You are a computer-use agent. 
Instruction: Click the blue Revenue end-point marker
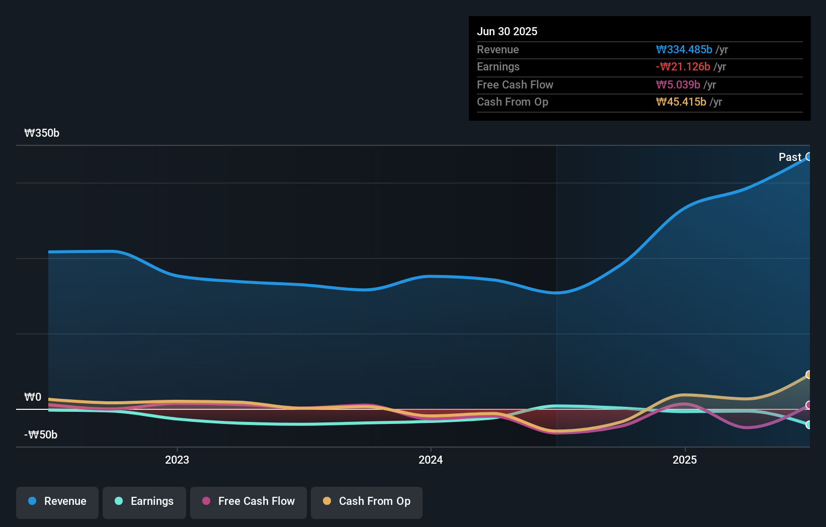808,157
